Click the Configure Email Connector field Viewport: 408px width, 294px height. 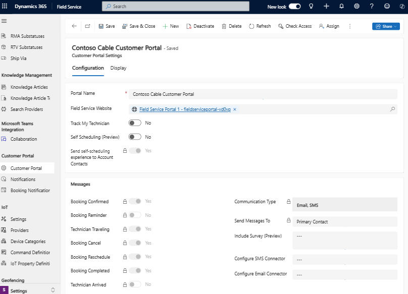click(x=345, y=274)
